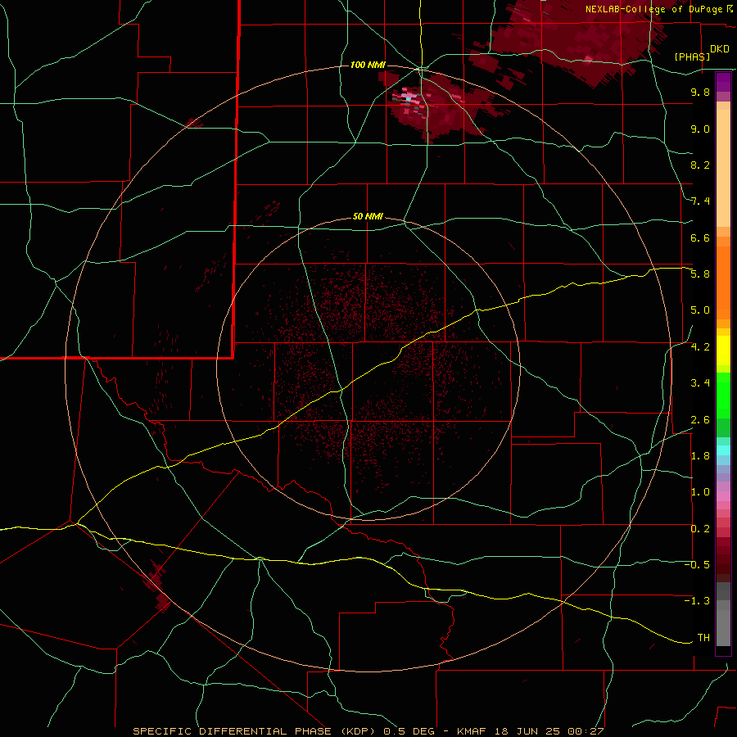Click the 100 NMI range ring label
The width and height of the screenshot is (737, 737).
tap(368, 65)
